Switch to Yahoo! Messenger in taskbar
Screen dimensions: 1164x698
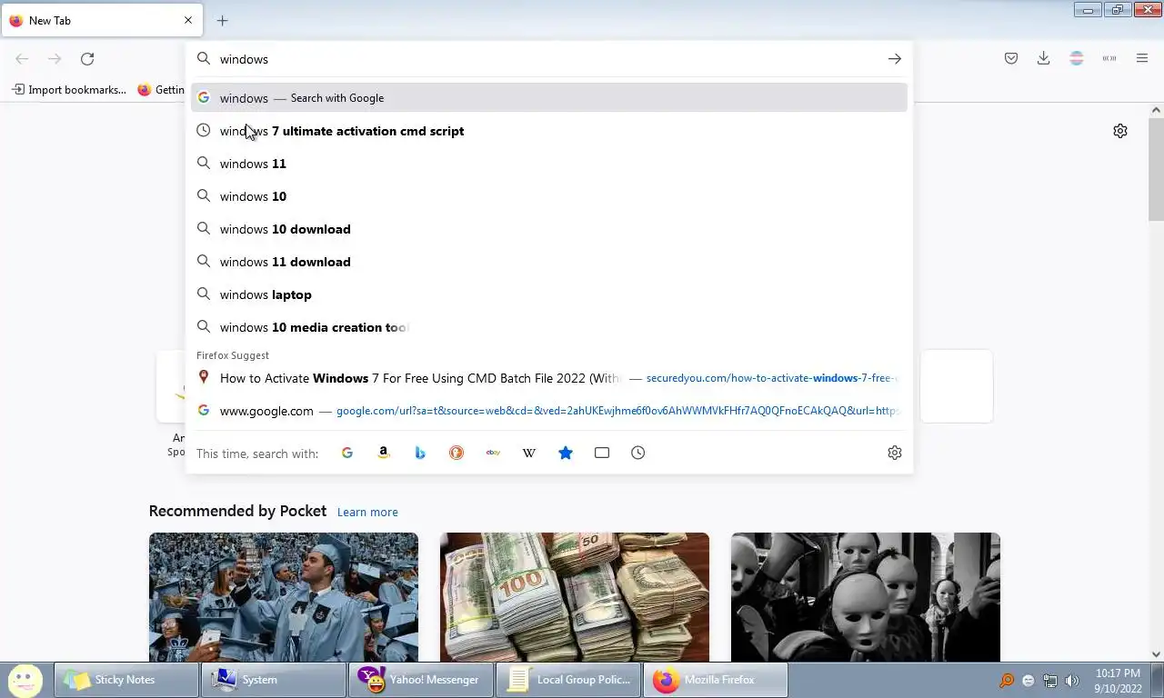click(x=421, y=680)
